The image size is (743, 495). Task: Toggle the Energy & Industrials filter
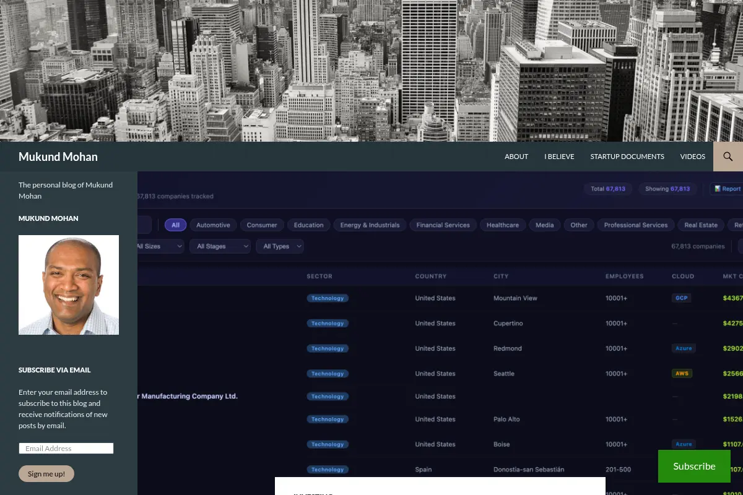(x=370, y=225)
